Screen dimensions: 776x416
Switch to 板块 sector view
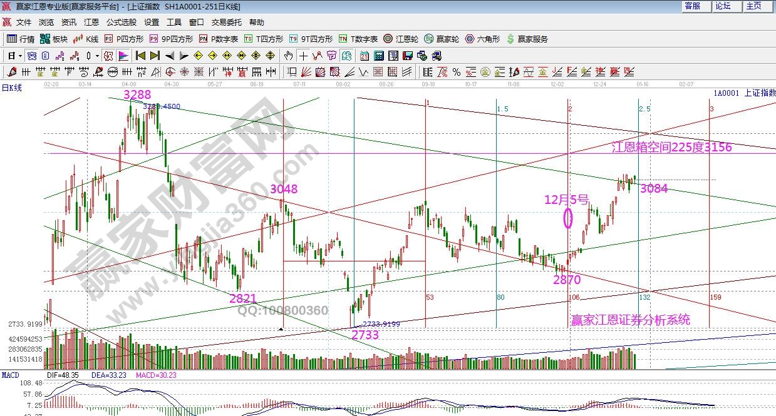54,39
